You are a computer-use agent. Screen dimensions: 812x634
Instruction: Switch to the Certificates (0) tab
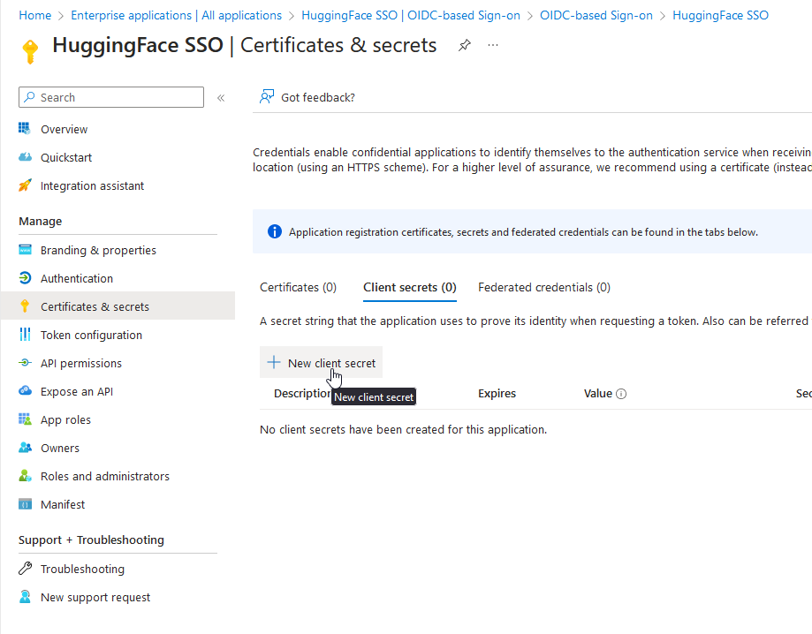(x=298, y=287)
